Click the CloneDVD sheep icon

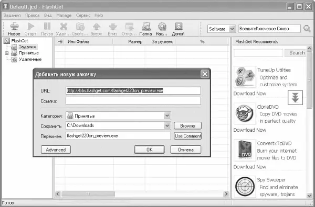click(245, 113)
